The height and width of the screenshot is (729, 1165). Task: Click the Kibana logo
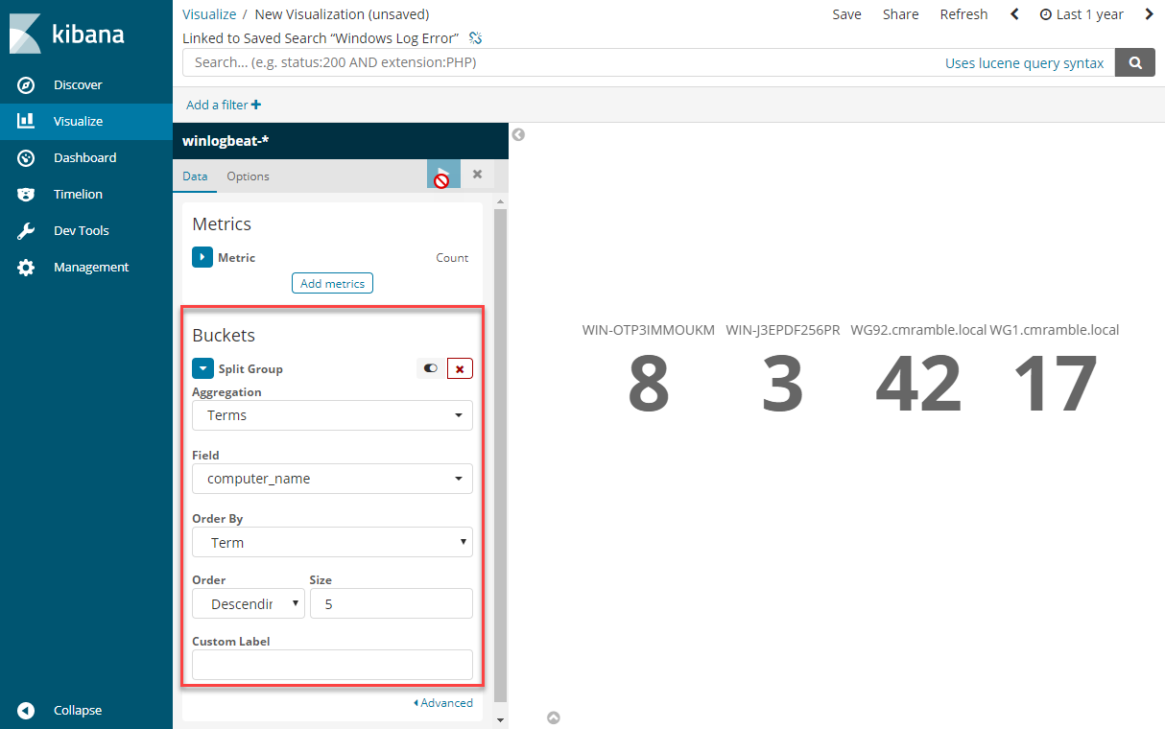point(67,34)
